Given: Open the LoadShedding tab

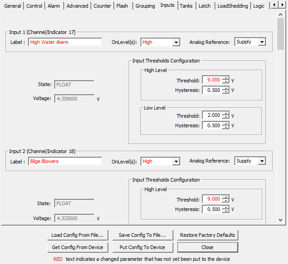Looking at the screenshot, I should pos(232,6).
